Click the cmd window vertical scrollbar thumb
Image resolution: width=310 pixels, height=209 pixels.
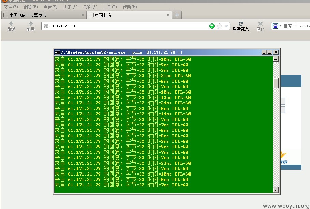pos(276,83)
